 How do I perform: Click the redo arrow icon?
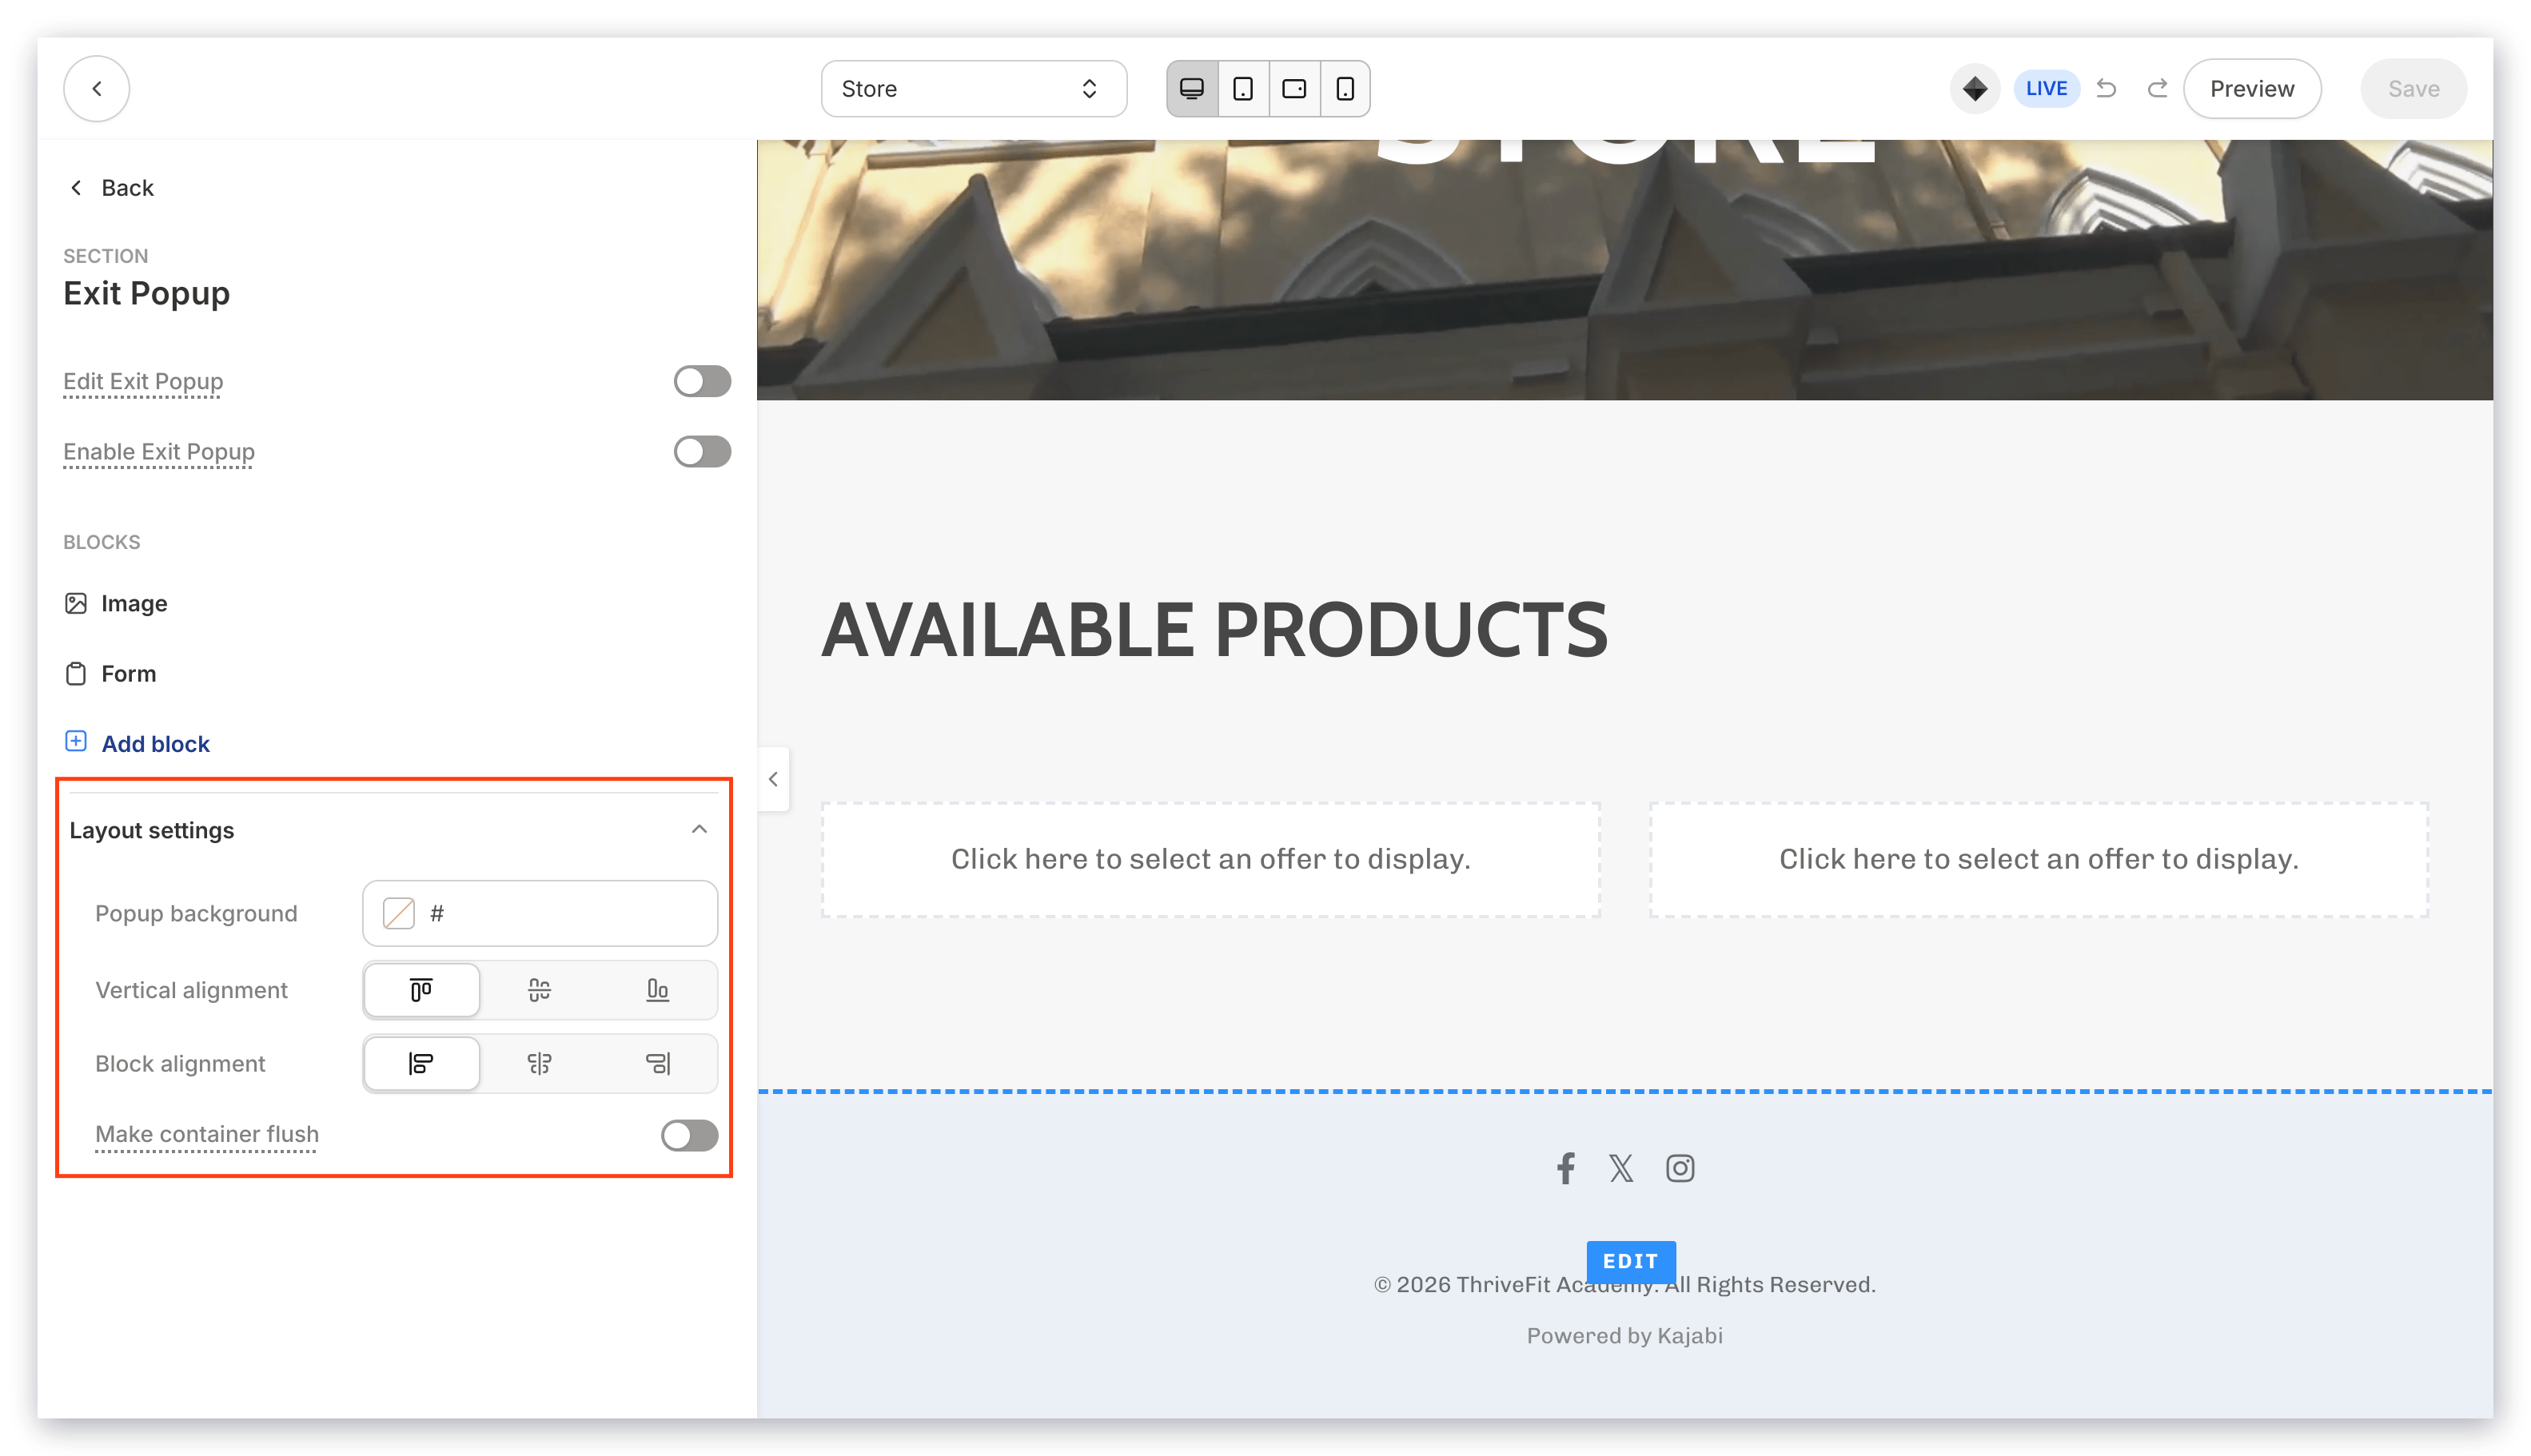tap(2157, 89)
